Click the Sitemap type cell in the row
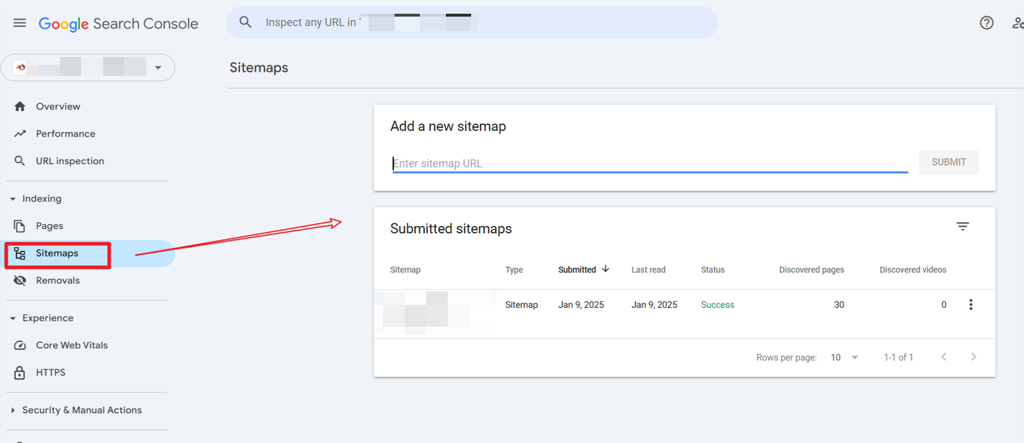Screen dimensions: 1024x443 point(521,305)
